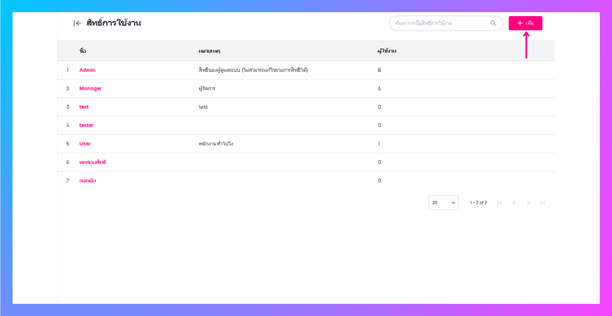Click the pink เพิ่ม add button
Viewport: 612px width, 316px height.
525,24
